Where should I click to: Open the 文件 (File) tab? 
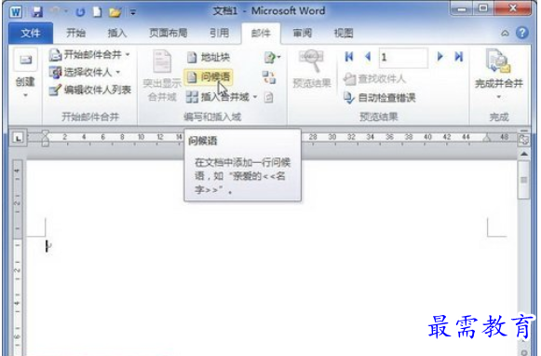click(x=31, y=34)
